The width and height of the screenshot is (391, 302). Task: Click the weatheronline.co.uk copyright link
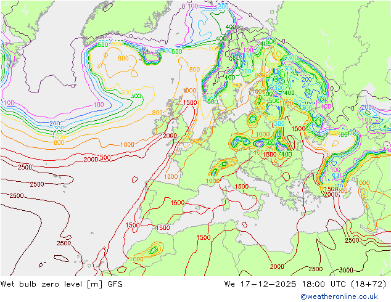coord(339,296)
